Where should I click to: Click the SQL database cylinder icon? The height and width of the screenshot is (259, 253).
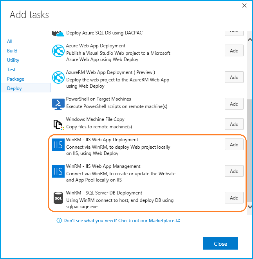(58, 198)
